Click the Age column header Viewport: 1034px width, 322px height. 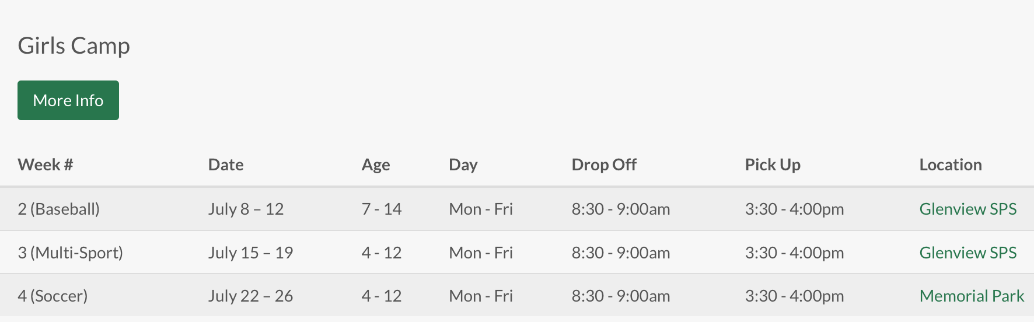coord(376,164)
